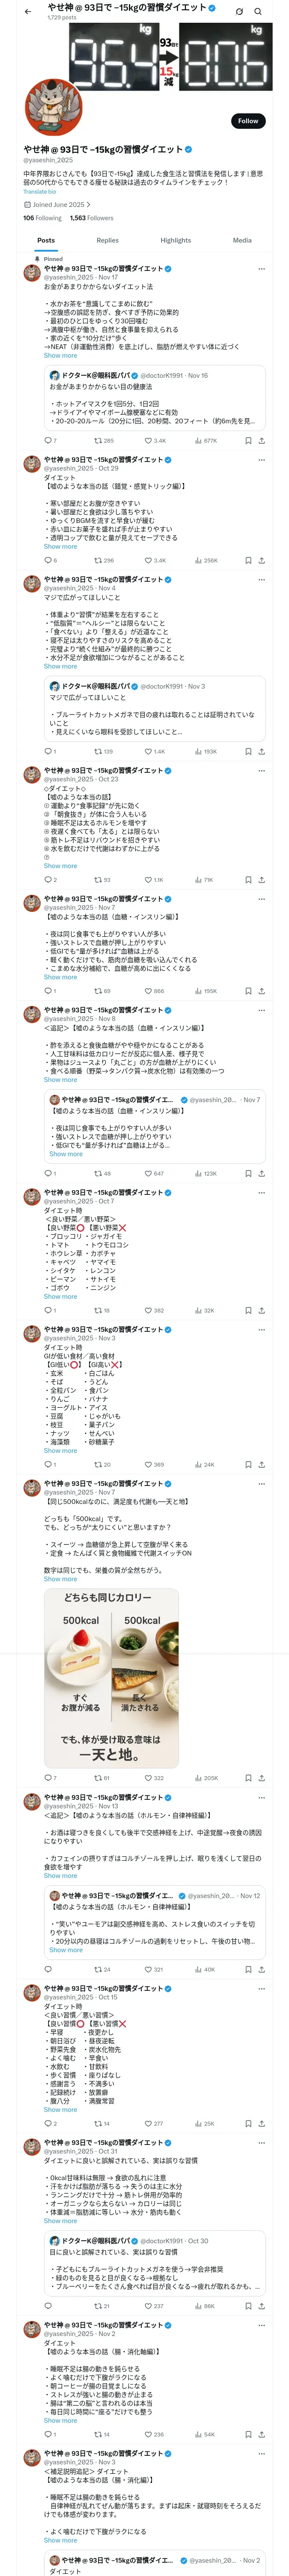Open the more menu on the Oct 7 post

click(x=261, y=1192)
